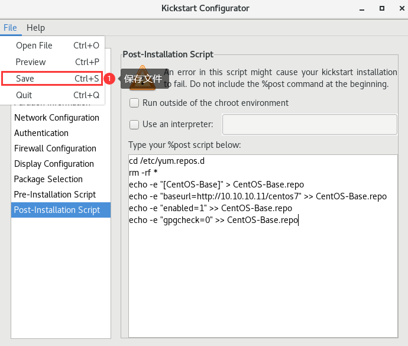Click Save in the File menu
Image resolution: width=408 pixels, height=346 pixels.
(x=52, y=78)
